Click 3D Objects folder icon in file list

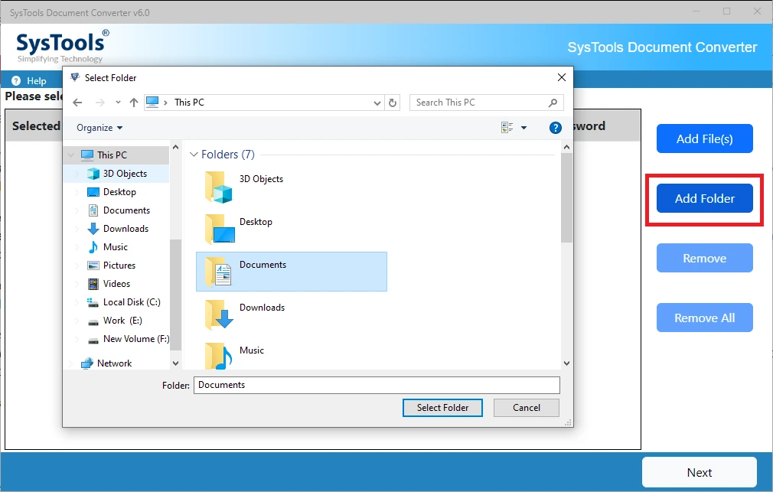[x=218, y=187]
